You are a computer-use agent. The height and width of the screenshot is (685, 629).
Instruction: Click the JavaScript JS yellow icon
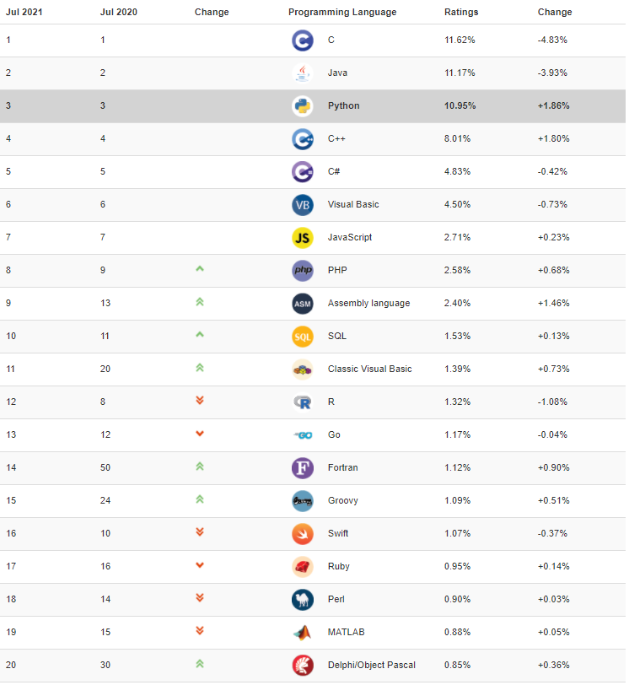[x=303, y=238]
